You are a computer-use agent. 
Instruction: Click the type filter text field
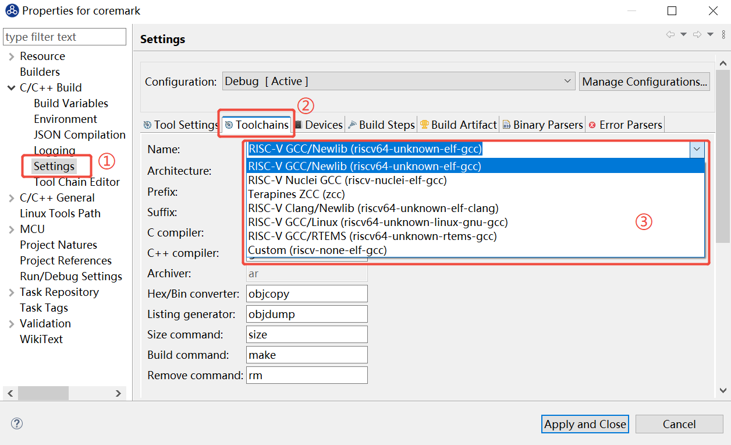(x=64, y=37)
